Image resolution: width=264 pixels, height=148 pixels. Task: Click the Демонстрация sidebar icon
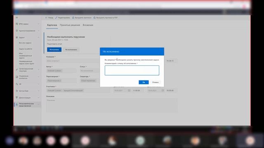tap(16, 97)
